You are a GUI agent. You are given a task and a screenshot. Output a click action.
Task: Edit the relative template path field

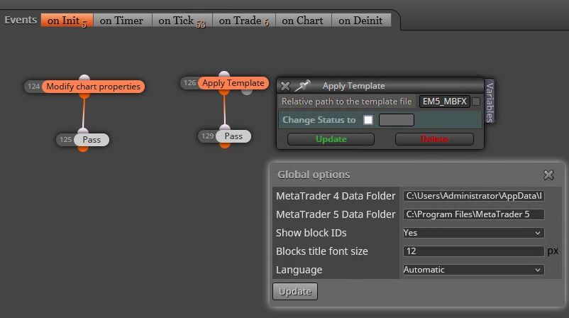[x=445, y=102]
